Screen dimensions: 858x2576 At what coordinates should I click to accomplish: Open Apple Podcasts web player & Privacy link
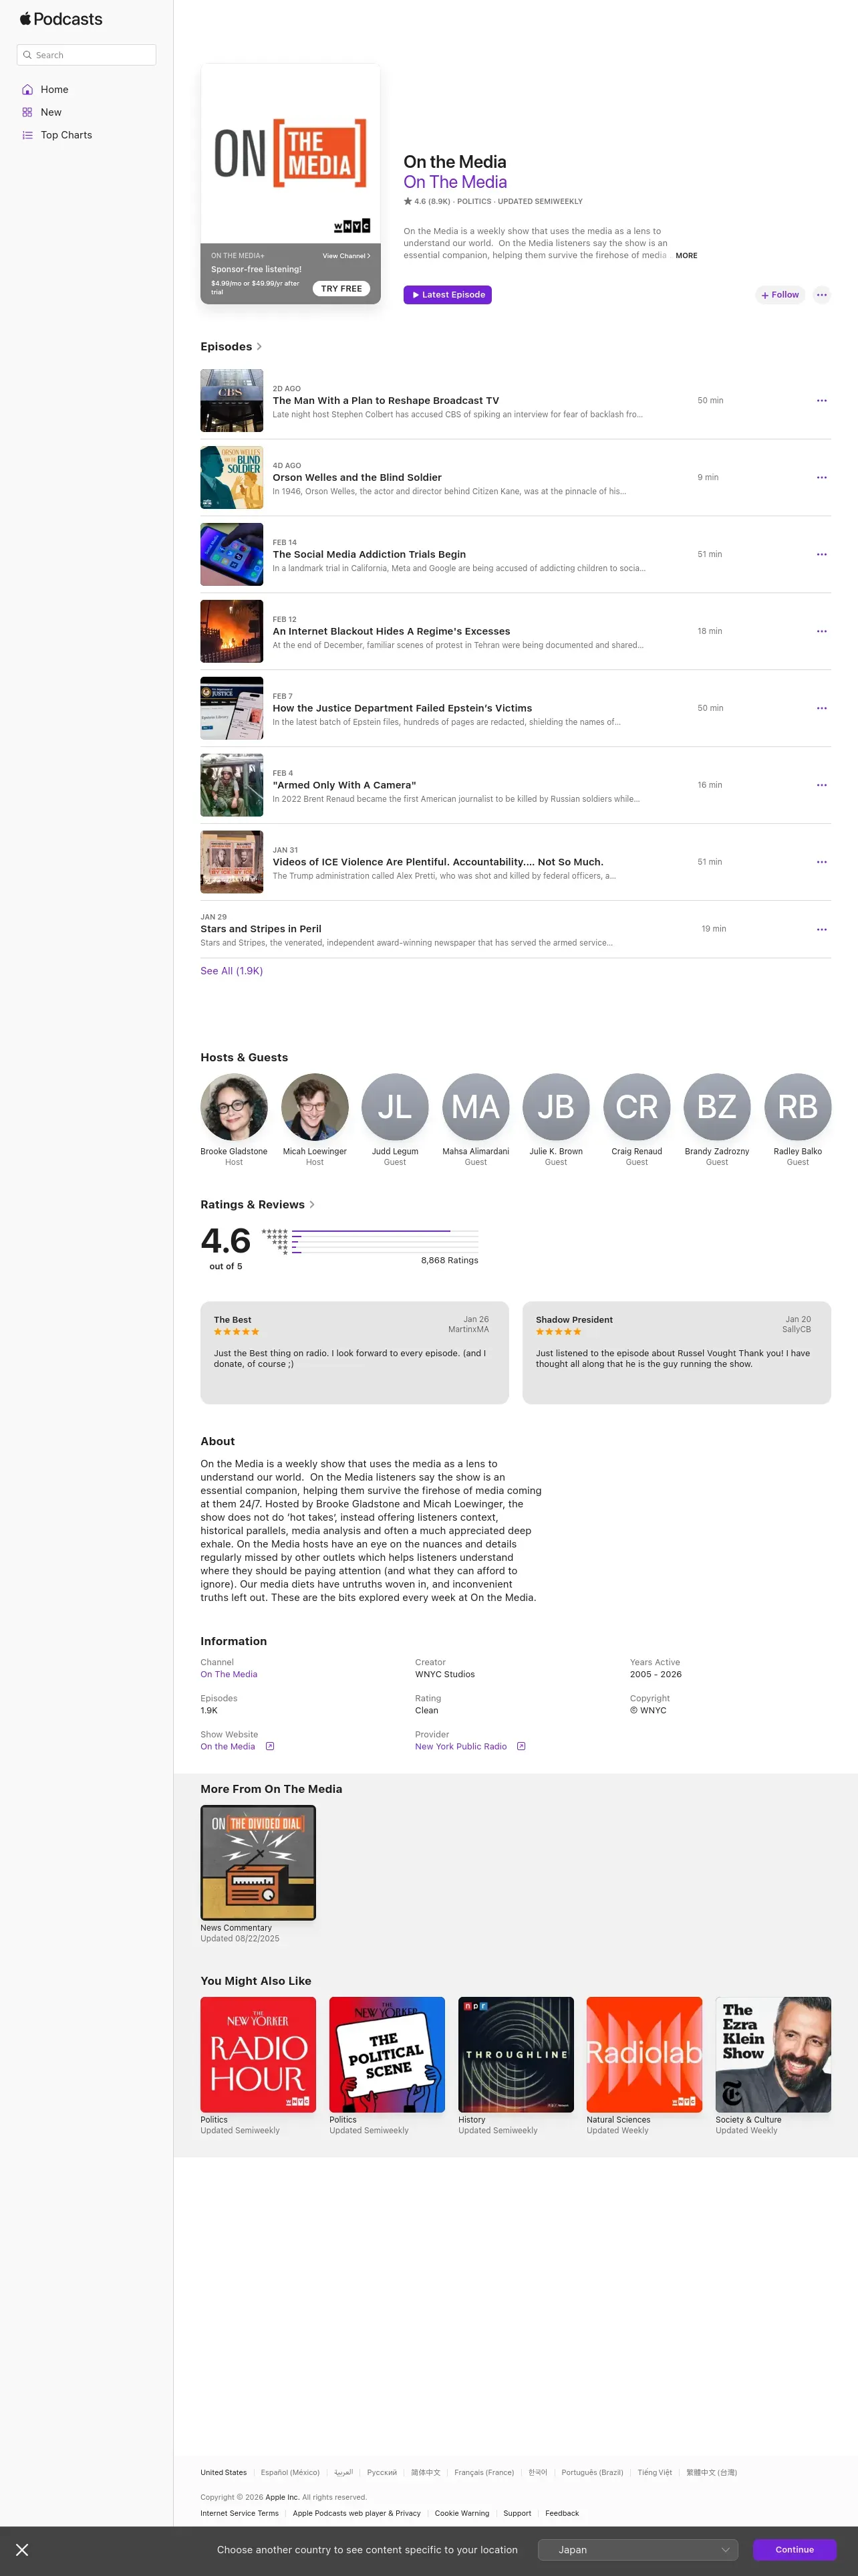pyautogui.click(x=357, y=2514)
